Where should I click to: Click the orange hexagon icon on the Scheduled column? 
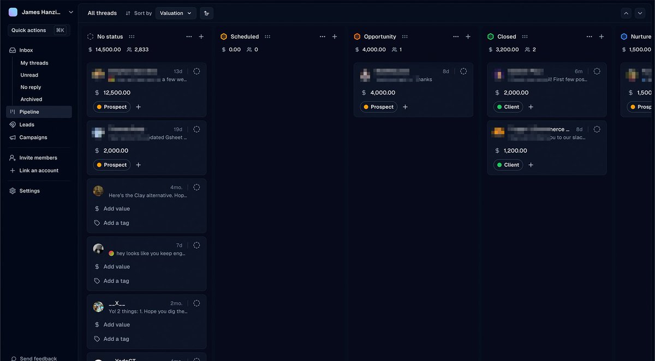click(223, 37)
